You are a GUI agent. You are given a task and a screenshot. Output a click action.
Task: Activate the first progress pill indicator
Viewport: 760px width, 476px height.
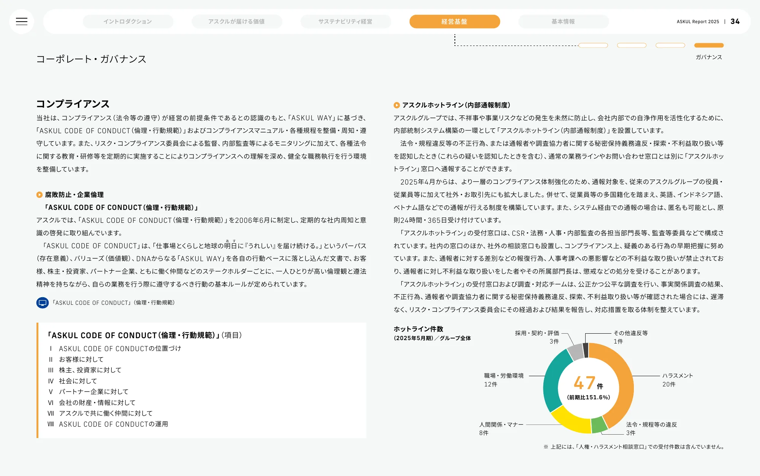(x=593, y=45)
